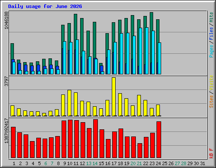Click day label 10 on the x-axis

coord(70,163)
